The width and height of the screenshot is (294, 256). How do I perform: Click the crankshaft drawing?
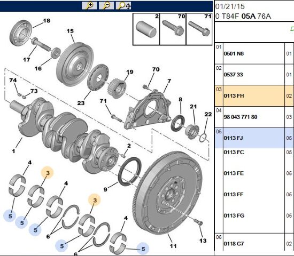point(64,135)
